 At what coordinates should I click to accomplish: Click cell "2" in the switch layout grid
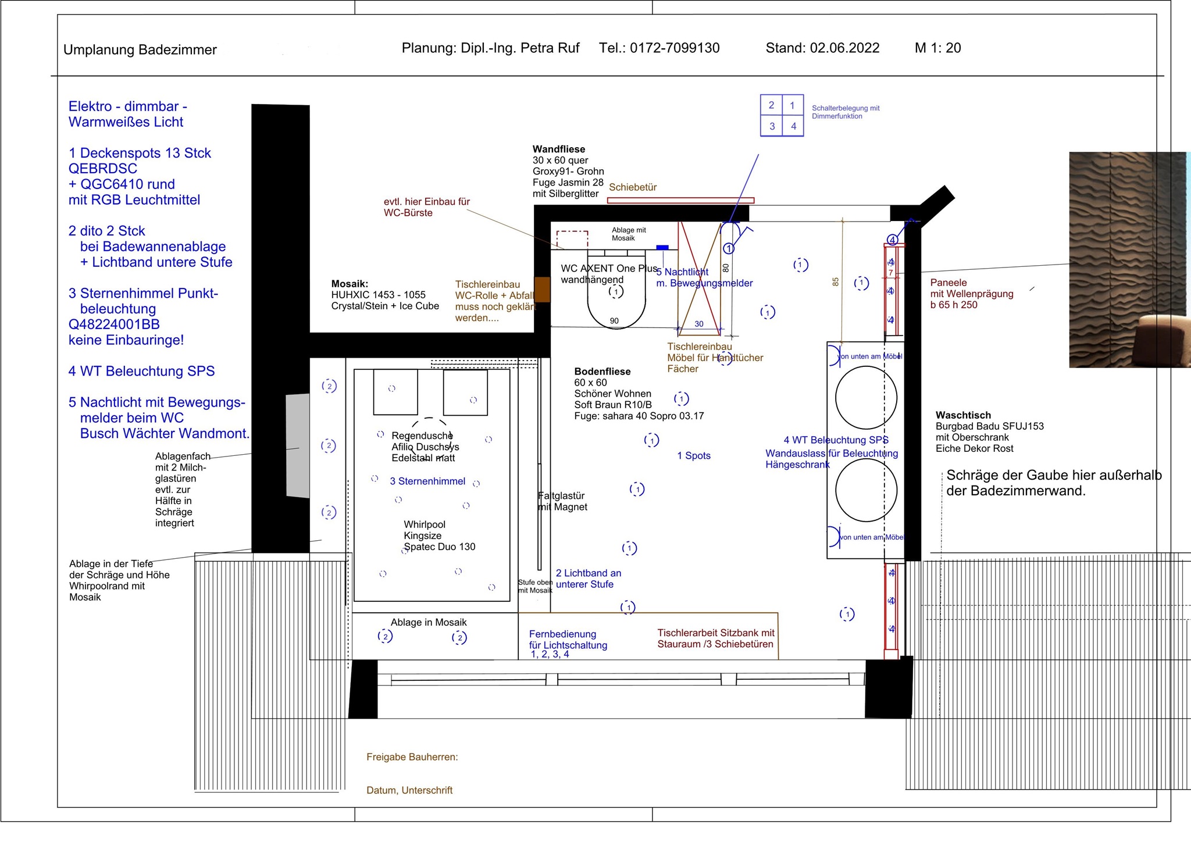(x=772, y=105)
